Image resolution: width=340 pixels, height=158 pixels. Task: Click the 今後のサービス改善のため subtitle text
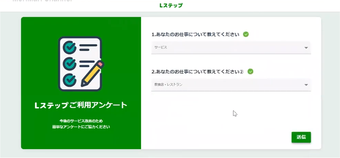(x=81, y=121)
